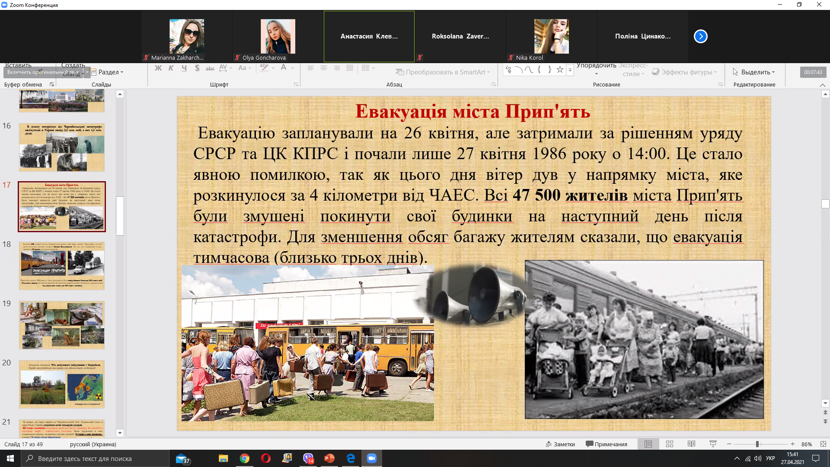Click Включить оригинальный звук button
Screen dimensions: 830x467
[x=43, y=72]
